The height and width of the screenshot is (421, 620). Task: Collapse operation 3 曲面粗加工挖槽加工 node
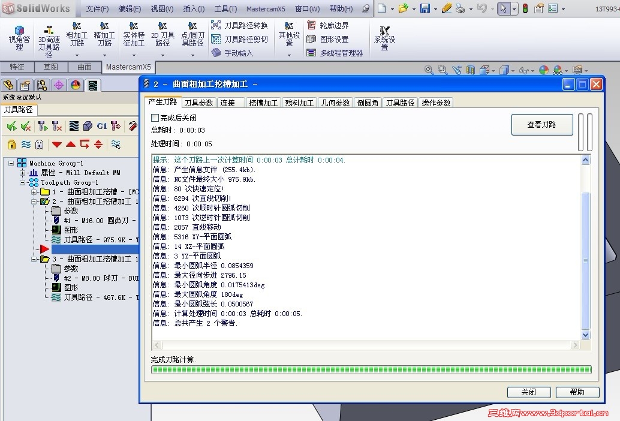pyautogui.click(x=34, y=259)
